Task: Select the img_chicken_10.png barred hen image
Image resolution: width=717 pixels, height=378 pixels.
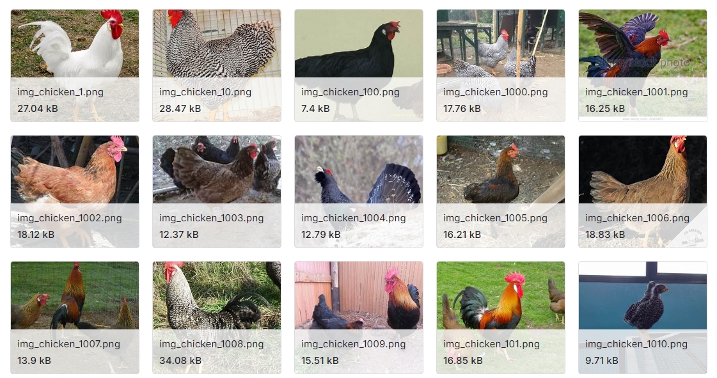Action: pos(217,65)
